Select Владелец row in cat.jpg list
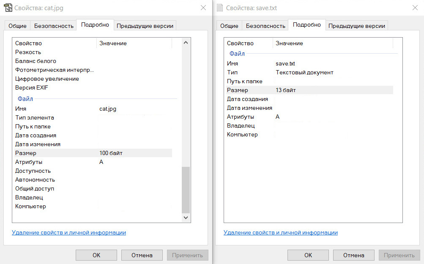This screenshot has width=424, height=264. click(92, 198)
